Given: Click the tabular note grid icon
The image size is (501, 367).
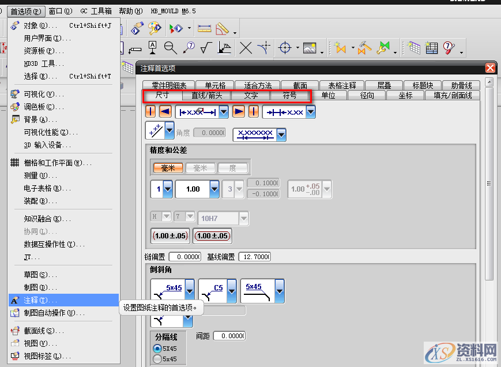Looking at the screenshot, I should coord(415,48).
